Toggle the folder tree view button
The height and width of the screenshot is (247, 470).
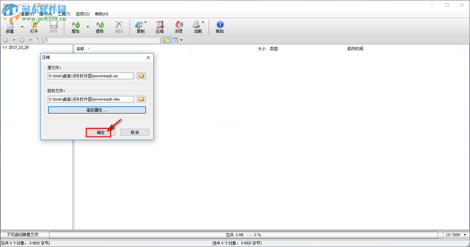tap(166, 40)
